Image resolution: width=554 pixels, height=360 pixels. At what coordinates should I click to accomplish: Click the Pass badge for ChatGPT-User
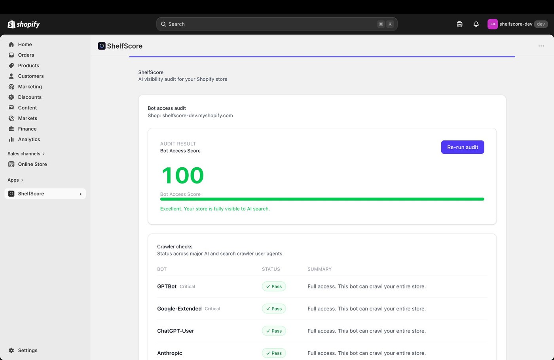[x=274, y=331]
